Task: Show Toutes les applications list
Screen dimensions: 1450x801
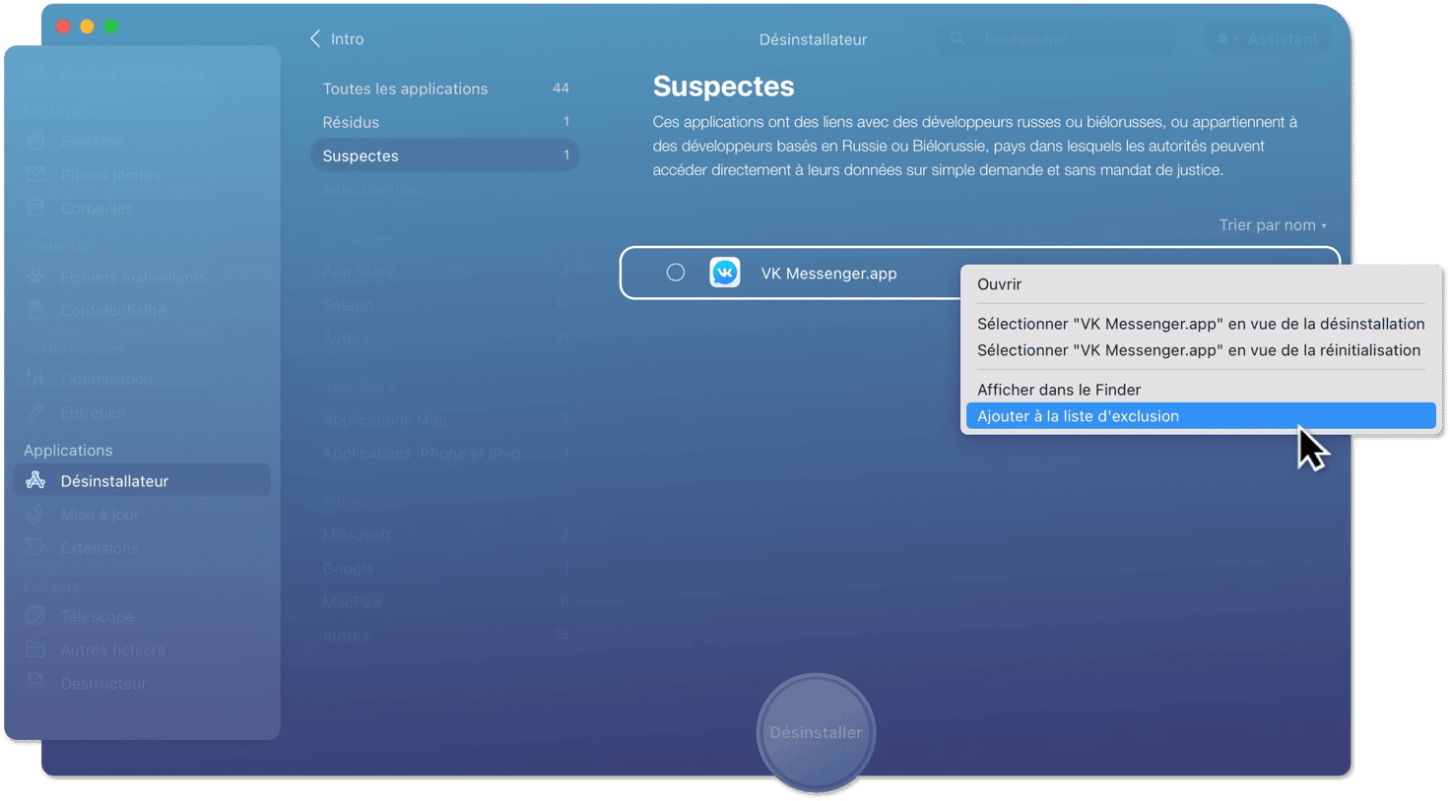Action: (x=445, y=89)
